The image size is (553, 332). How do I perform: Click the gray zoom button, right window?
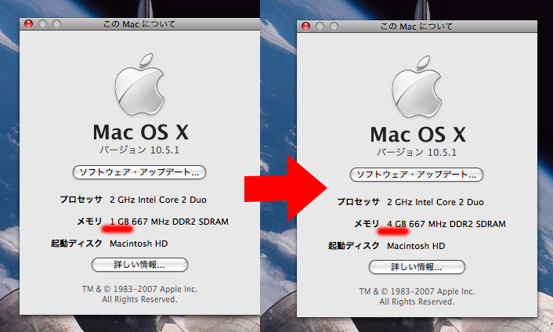(x=334, y=27)
